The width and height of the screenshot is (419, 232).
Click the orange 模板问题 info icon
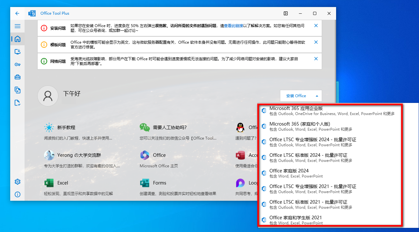pyautogui.click(x=44, y=45)
